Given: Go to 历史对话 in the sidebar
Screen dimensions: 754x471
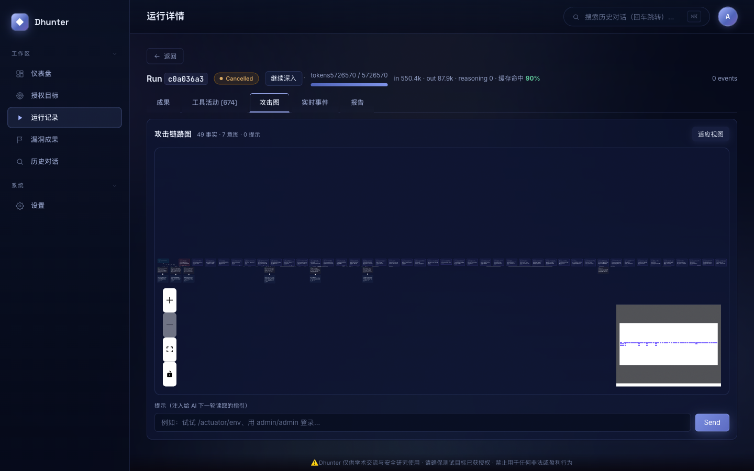Looking at the screenshot, I should tap(65, 162).
